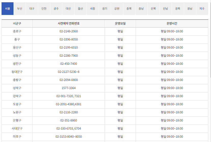
Task: Switch to the 충북 tab
Action: coord(129,9)
